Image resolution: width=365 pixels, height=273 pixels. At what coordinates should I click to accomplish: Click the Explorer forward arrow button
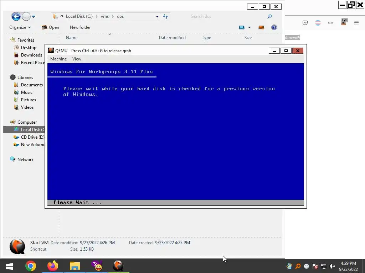(26, 16)
